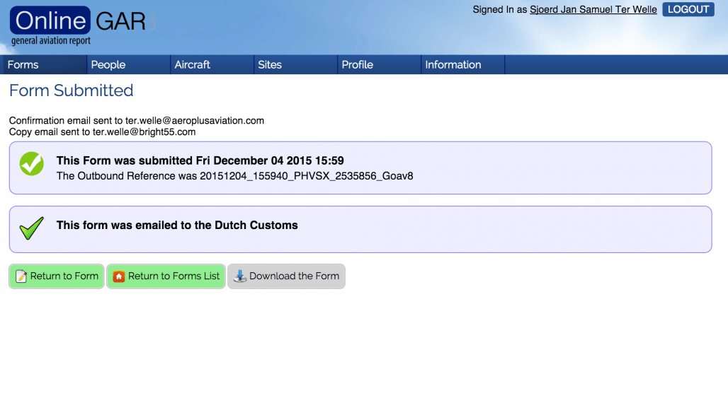
Task: Open the People menu
Action: point(108,64)
